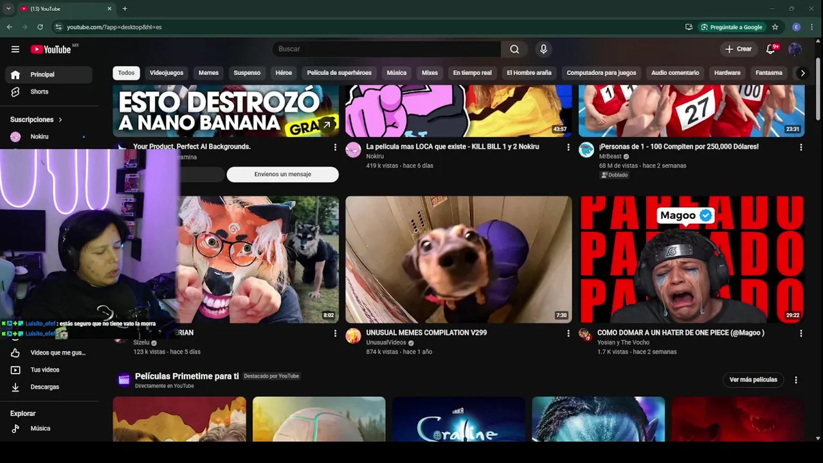This screenshot has width=823, height=463.
Task: Open MrBeast channel avatar
Action: [x=586, y=150]
